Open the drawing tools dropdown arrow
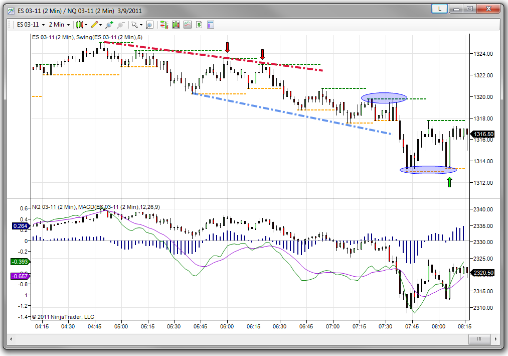 click(x=101, y=25)
